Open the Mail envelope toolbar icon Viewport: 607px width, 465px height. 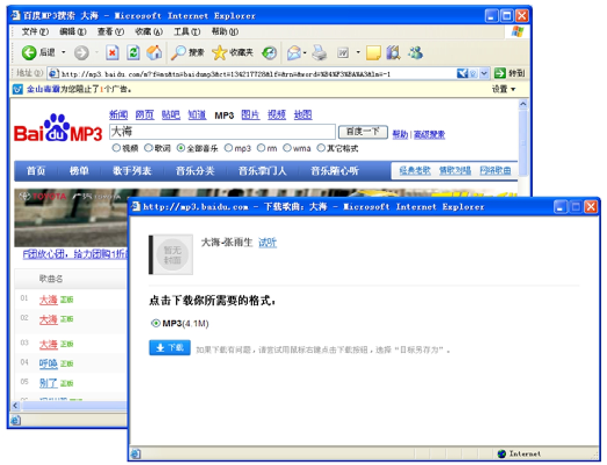click(x=295, y=53)
